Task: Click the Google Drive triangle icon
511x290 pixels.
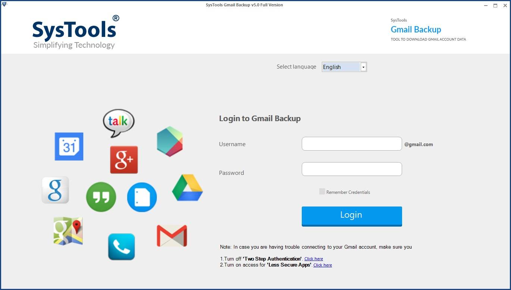Action: point(187,187)
